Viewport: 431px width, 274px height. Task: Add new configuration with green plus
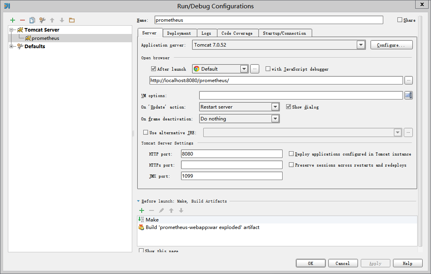coord(13,20)
